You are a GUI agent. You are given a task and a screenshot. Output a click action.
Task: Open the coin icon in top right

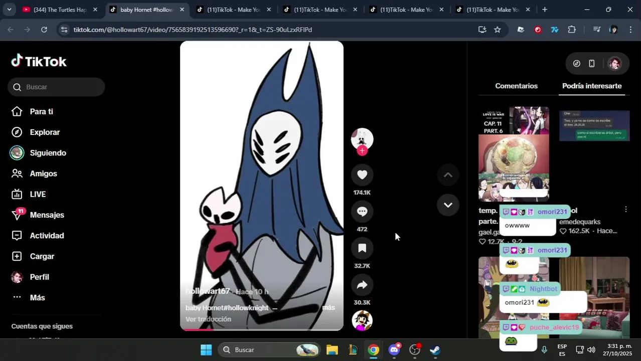point(577,64)
